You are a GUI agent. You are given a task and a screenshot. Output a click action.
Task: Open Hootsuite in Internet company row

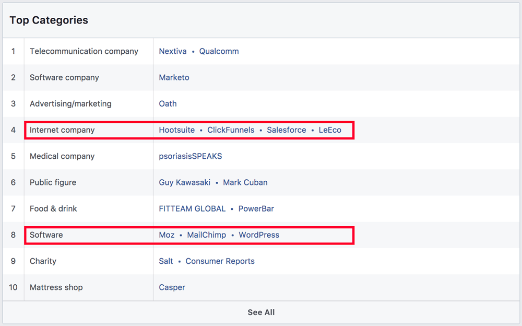point(176,130)
